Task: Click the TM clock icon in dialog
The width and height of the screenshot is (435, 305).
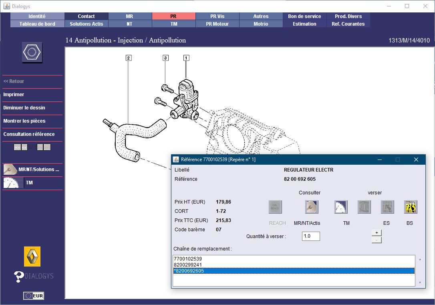Action: (341, 207)
